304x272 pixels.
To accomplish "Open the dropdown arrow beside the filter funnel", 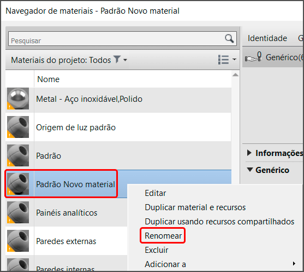I will (x=125, y=60).
